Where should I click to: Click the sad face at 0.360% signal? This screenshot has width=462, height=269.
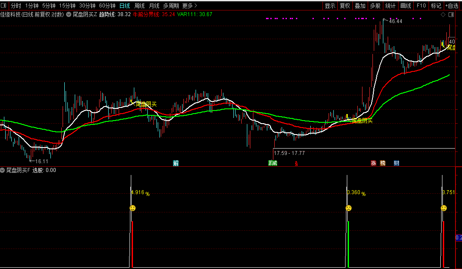point(349,208)
